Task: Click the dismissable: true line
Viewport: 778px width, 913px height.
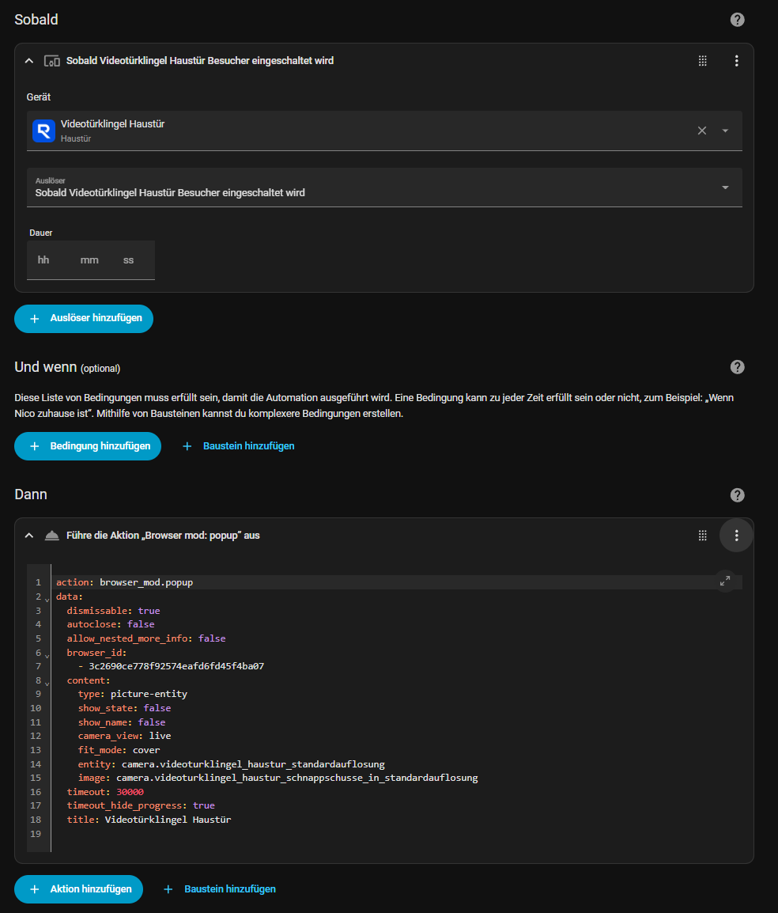Action: (x=114, y=611)
